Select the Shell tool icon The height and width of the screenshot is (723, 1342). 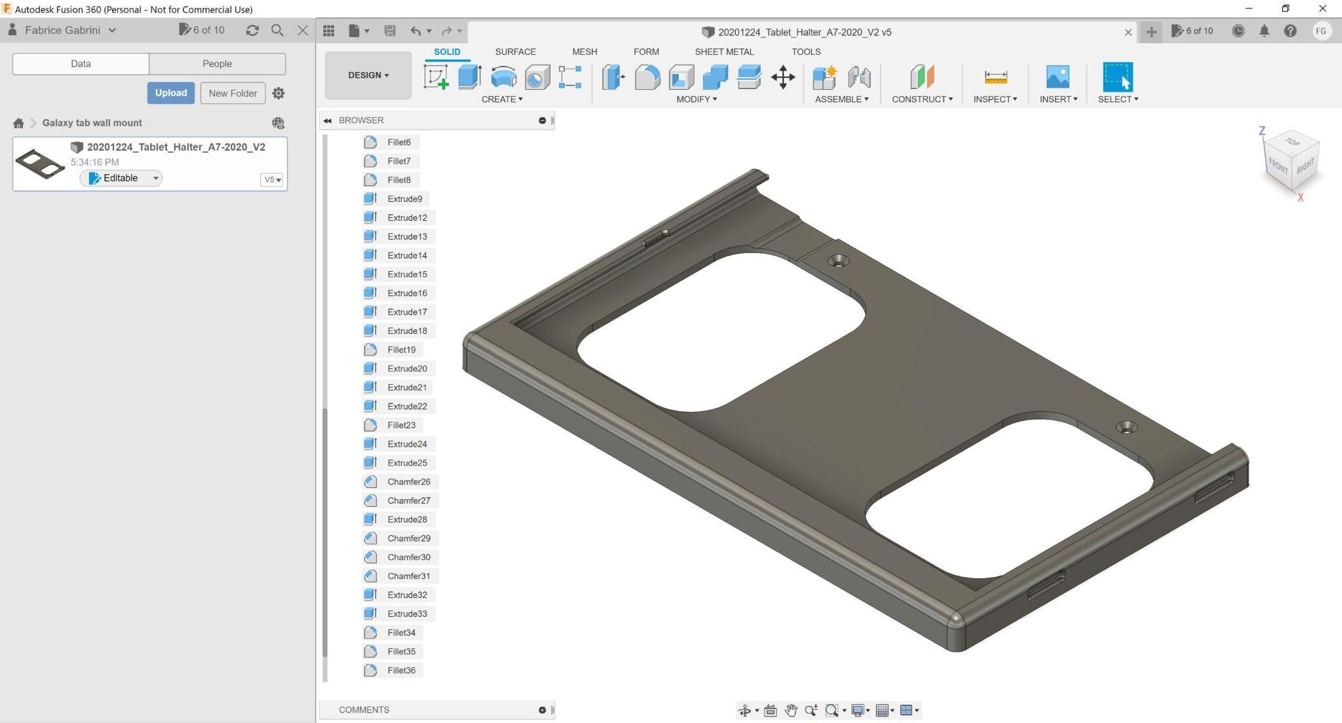[681, 77]
